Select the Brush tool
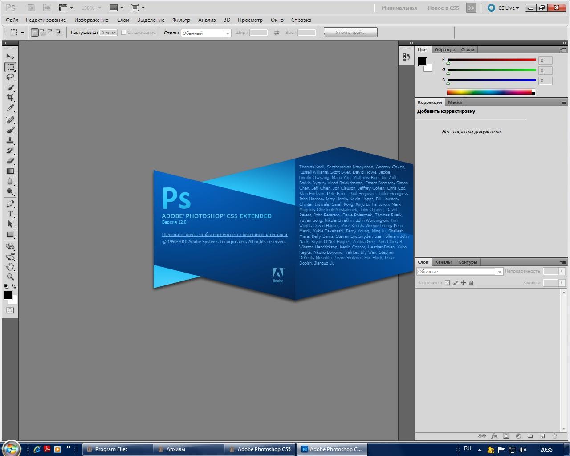The width and height of the screenshot is (570, 456). point(10,130)
